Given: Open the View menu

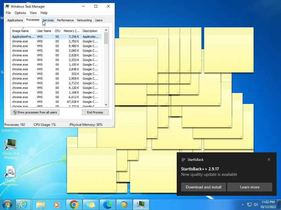Looking at the screenshot, I should click(x=33, y=13).
